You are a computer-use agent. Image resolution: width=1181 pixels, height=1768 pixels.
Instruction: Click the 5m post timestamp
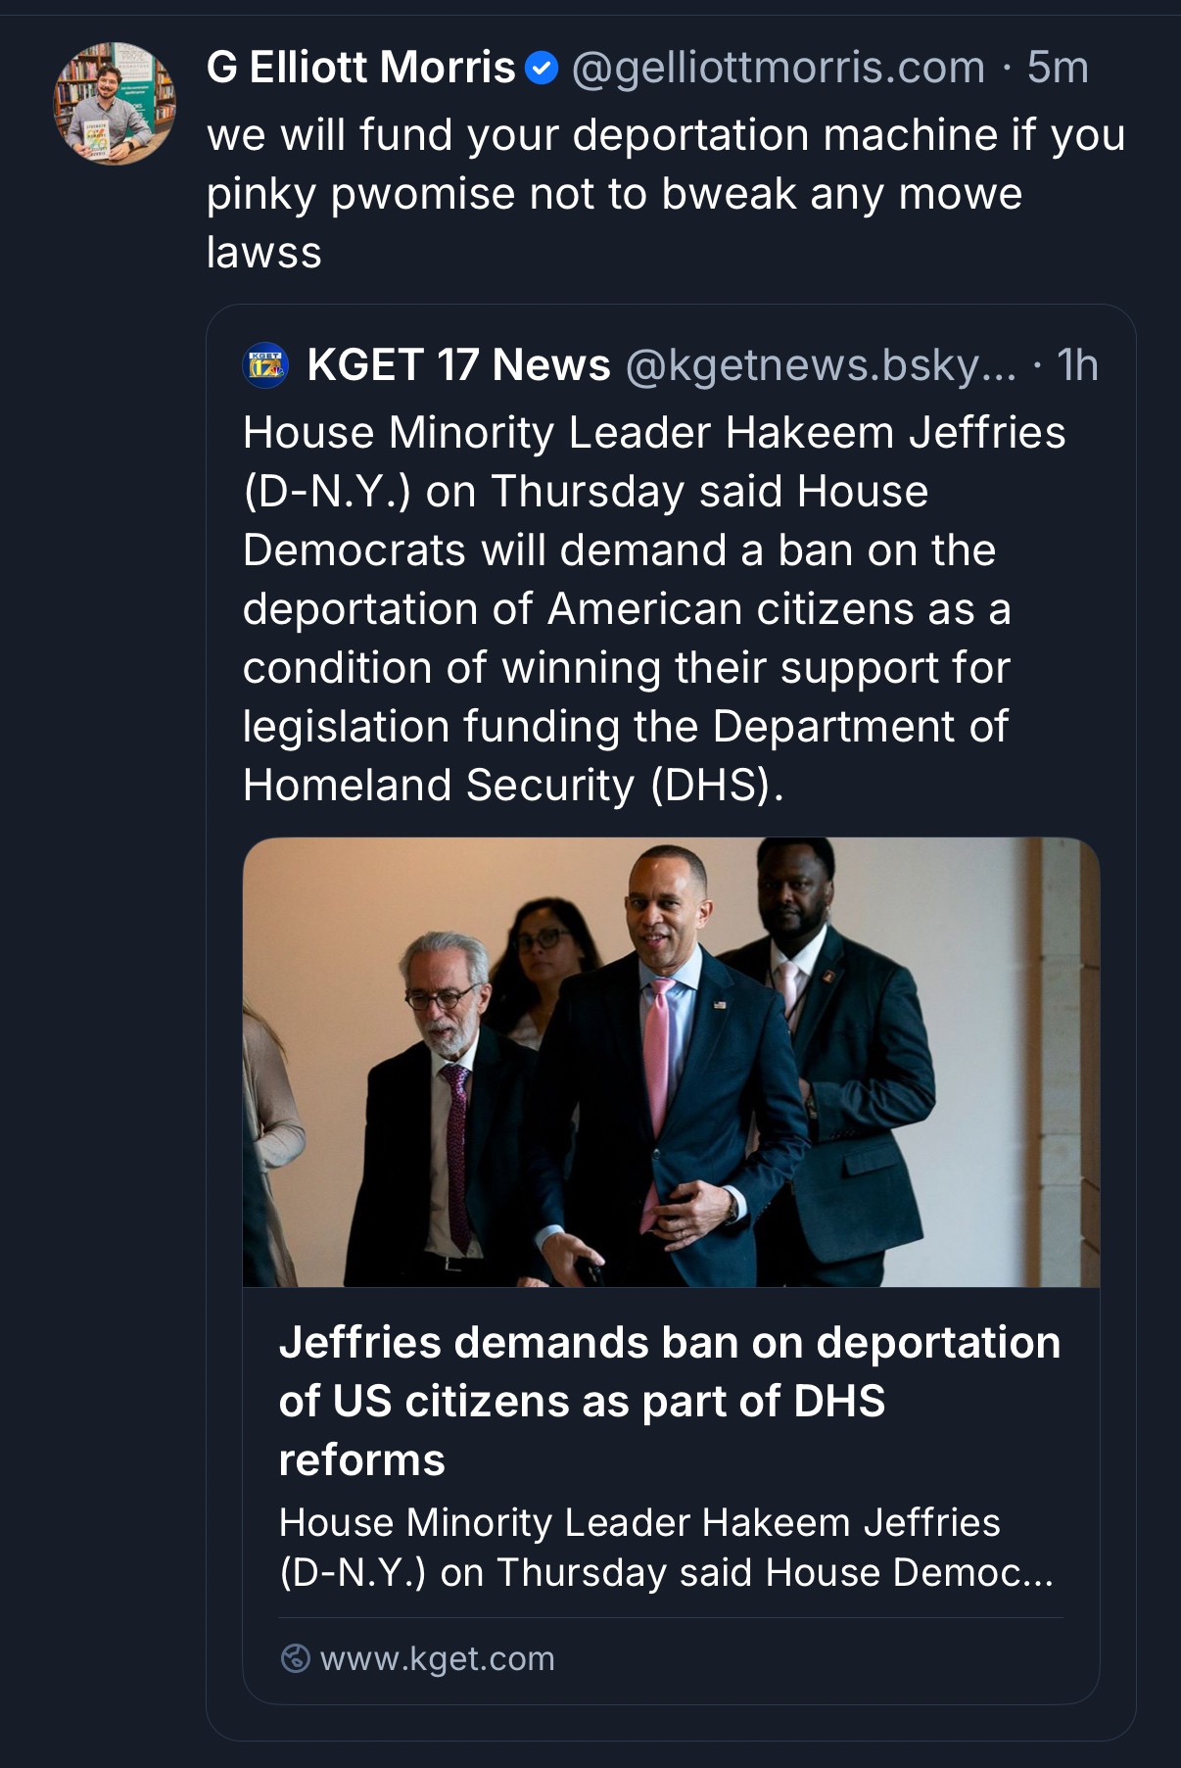coord(1058,68)
